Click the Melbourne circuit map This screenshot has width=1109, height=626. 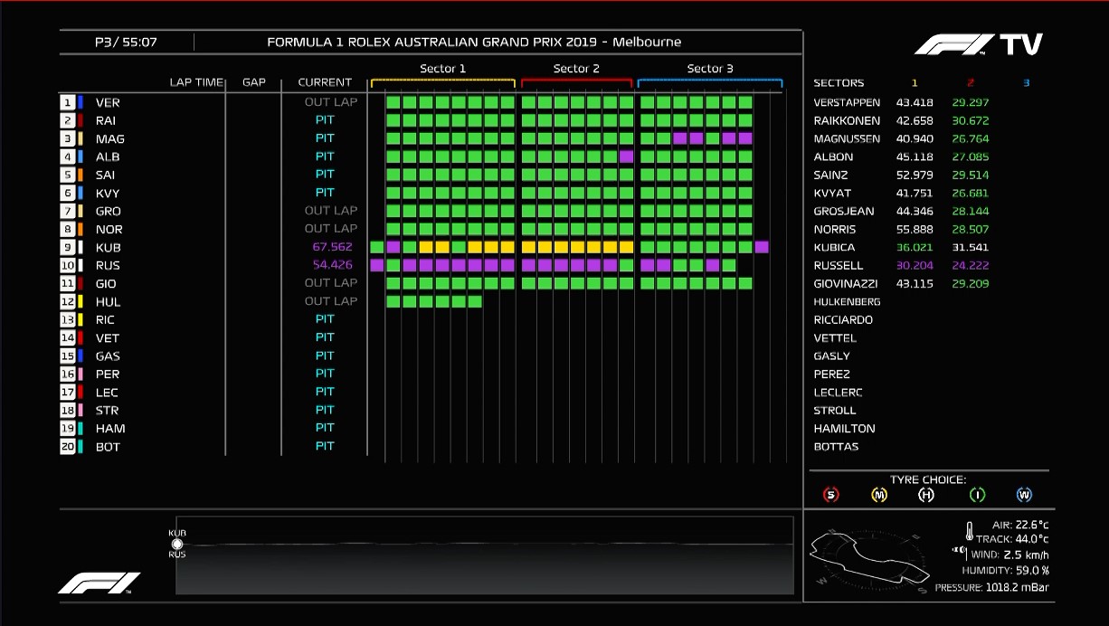pos(869,556)
